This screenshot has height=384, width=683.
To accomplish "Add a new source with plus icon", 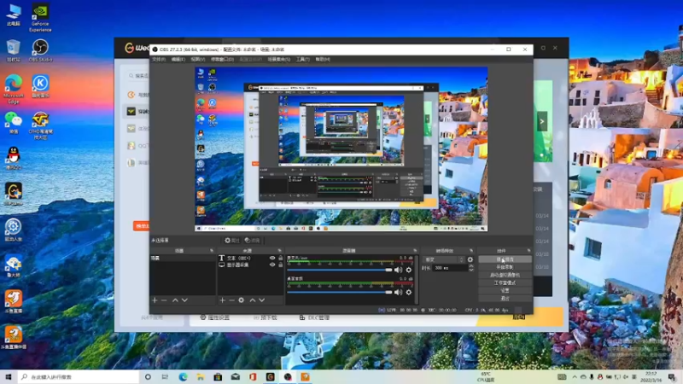I will click(223, 300).
